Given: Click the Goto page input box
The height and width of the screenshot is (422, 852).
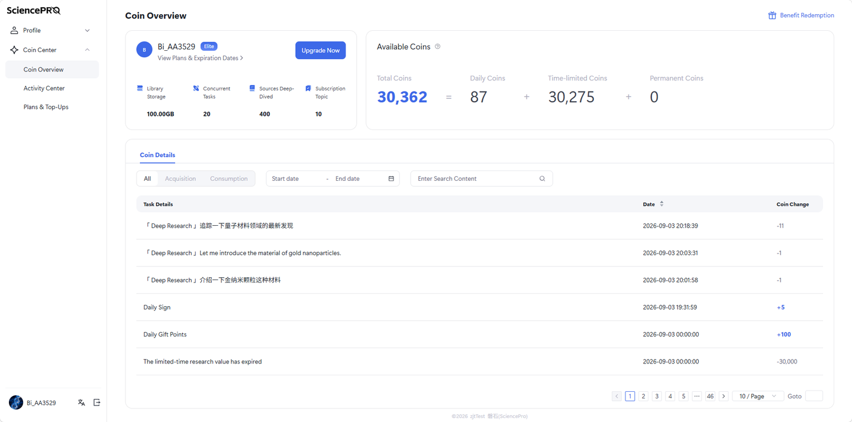Looking at the screenshot, I should (814, 396).
